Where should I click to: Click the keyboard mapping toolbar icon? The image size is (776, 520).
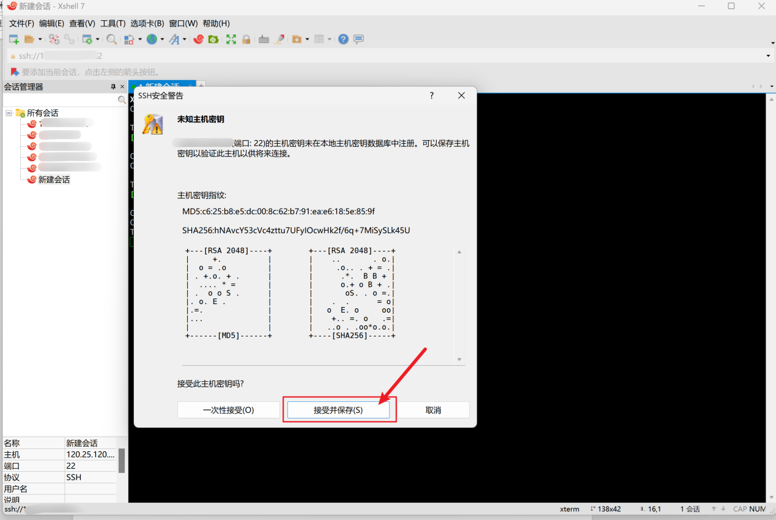[264, 39]
